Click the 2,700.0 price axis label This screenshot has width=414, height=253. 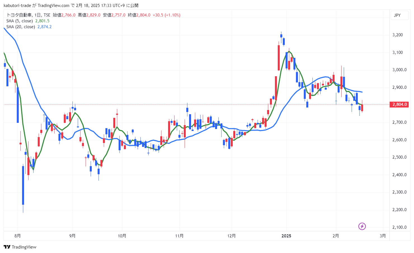(x=399, y=122)
